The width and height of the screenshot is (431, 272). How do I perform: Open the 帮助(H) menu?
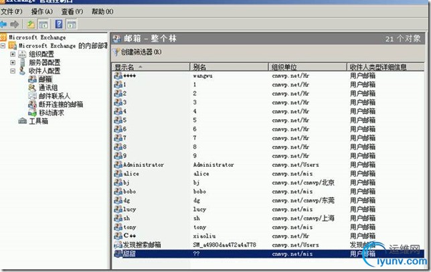click(102, 11)
